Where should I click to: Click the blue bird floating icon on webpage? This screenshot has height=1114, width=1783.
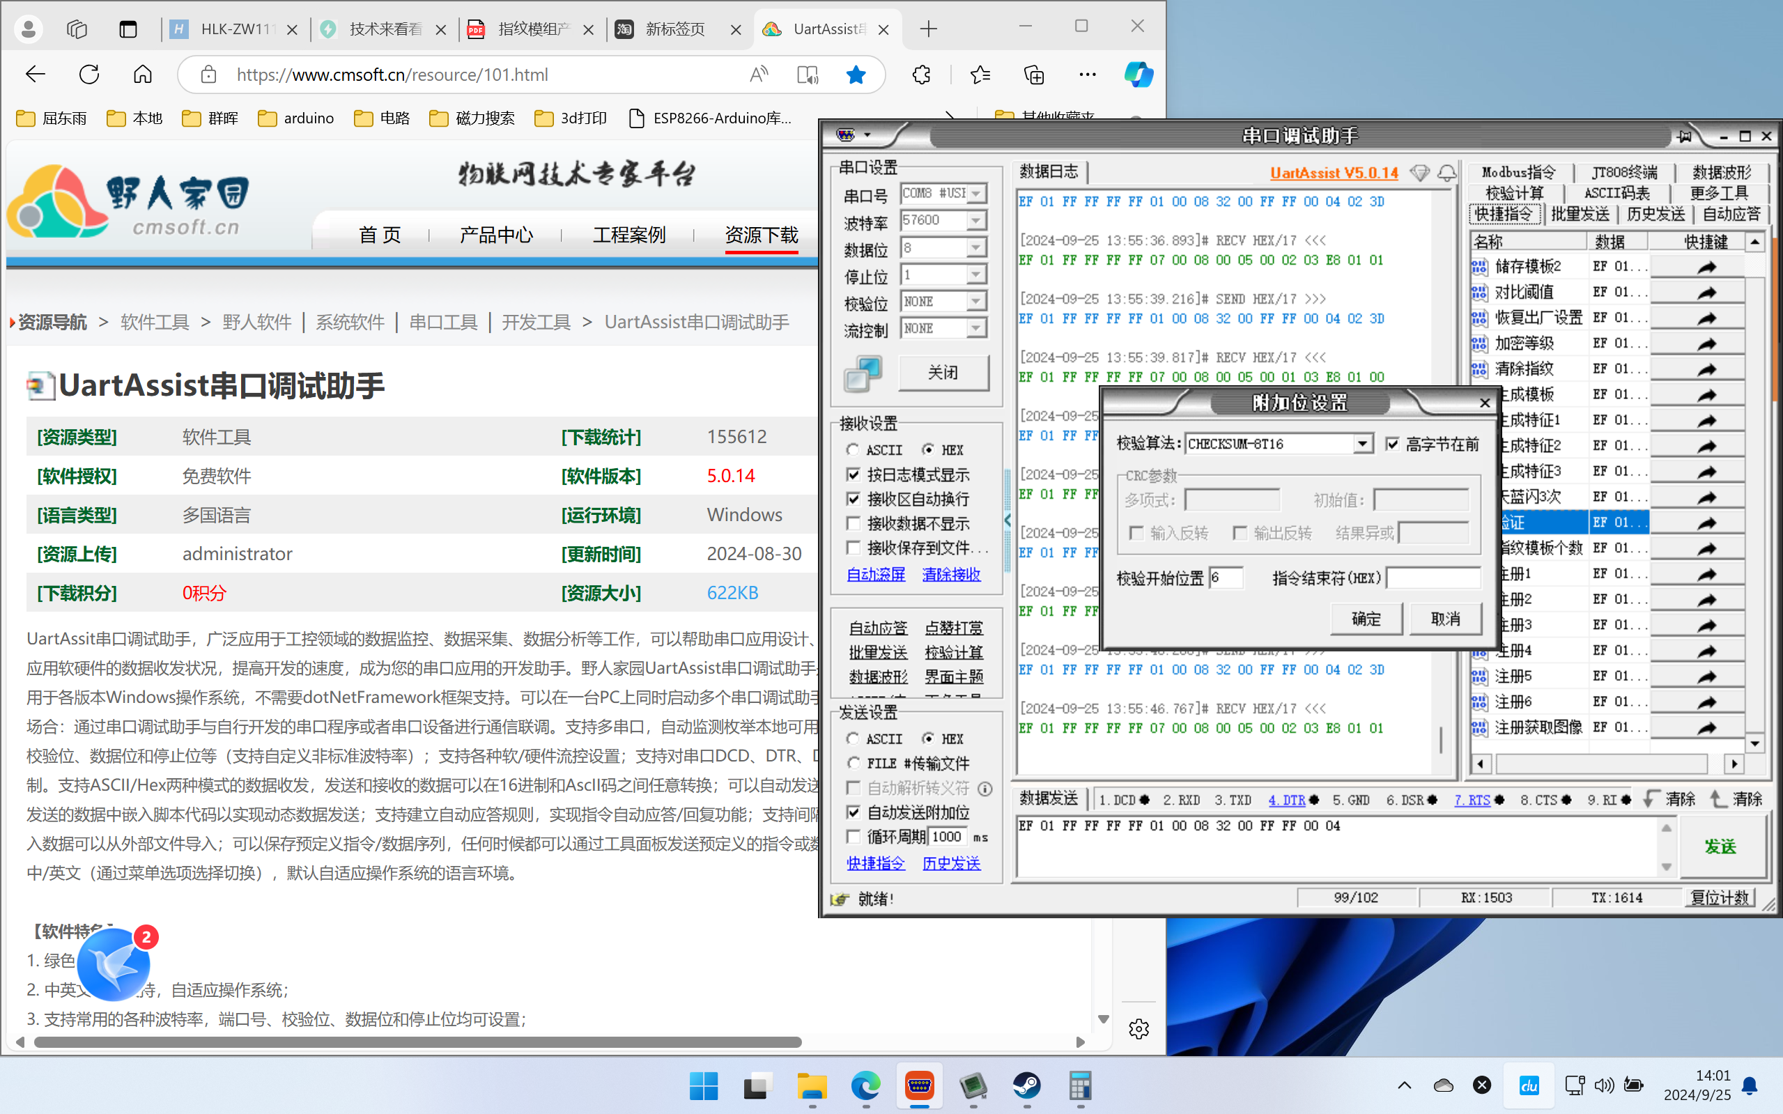(x=114, y=964)
